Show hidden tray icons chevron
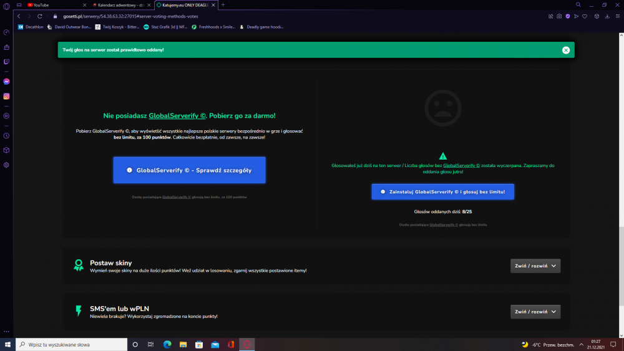Screen dimensions: 624x351 [582, 344]
